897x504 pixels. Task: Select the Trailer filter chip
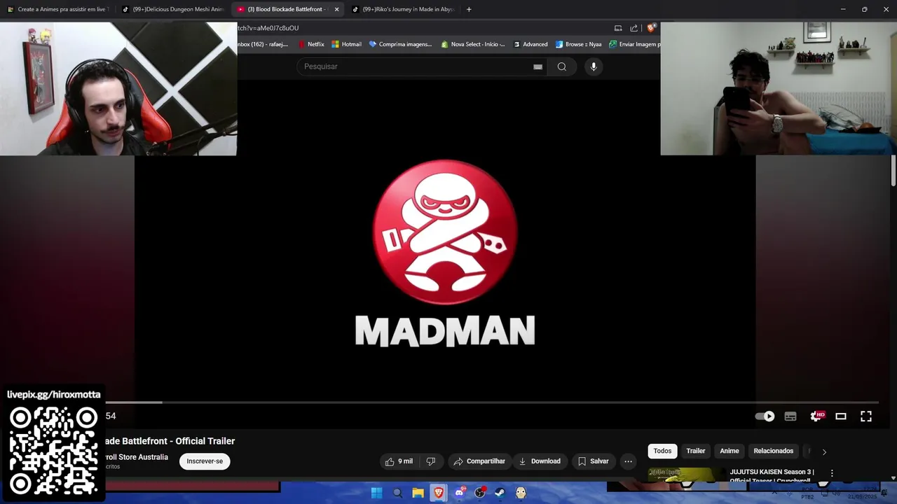[x=696, y=451]
